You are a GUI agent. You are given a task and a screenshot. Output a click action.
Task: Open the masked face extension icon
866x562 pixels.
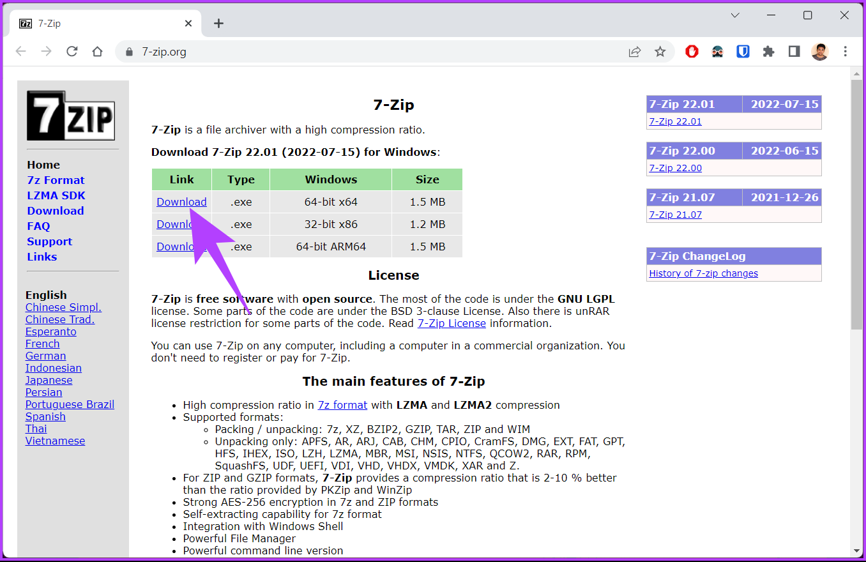pyautogui.click(x=717, y=52)
